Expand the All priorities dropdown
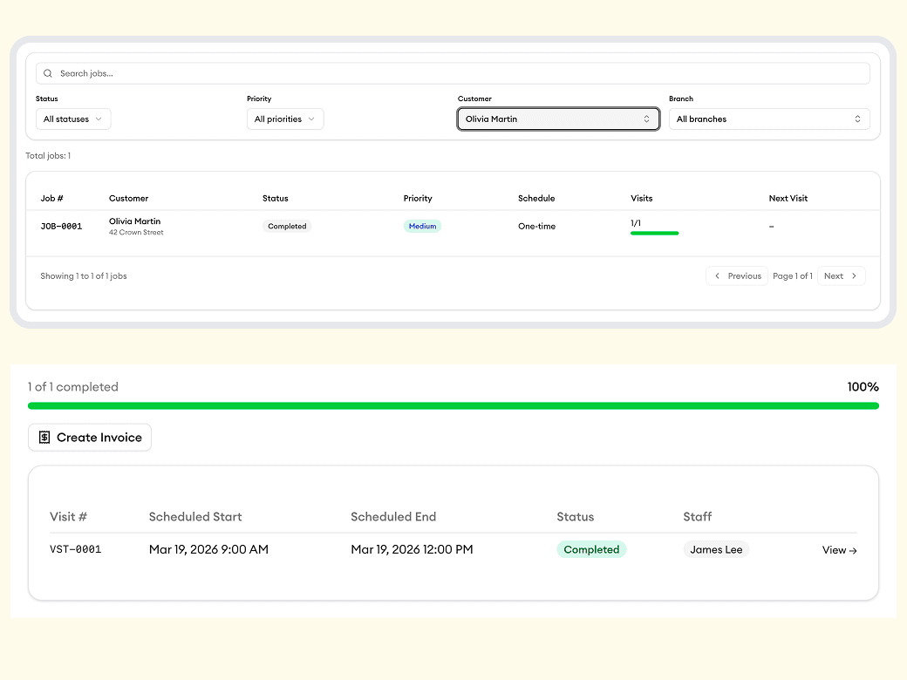Viewport: 907px width, 680px height. 285,119
